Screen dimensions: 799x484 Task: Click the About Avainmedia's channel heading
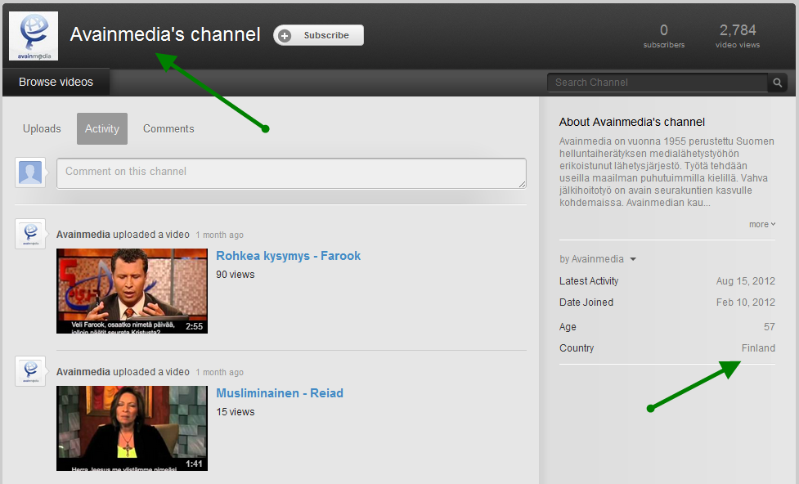(632, 123)
